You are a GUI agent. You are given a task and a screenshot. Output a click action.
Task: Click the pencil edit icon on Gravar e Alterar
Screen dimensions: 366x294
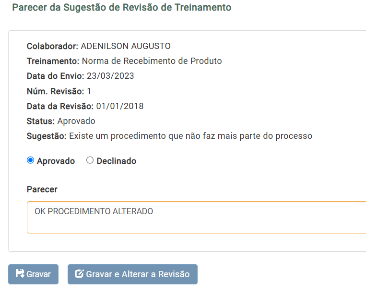[x=79, y=273]
